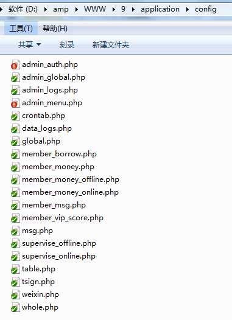Select file name tsign.php
The width and height of the screenshot is (232, 320).
38,282
